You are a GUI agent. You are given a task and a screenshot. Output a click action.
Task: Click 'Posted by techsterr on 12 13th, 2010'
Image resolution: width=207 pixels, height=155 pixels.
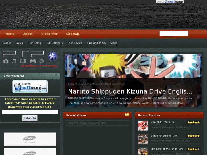coord(86,123)
